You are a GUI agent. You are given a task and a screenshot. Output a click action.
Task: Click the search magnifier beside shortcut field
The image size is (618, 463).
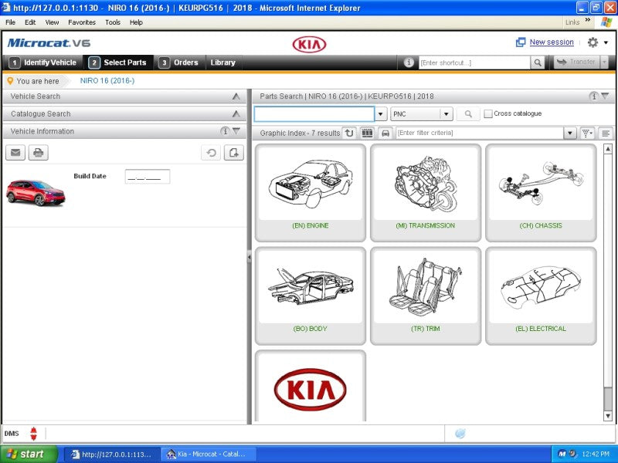point(538,63)
